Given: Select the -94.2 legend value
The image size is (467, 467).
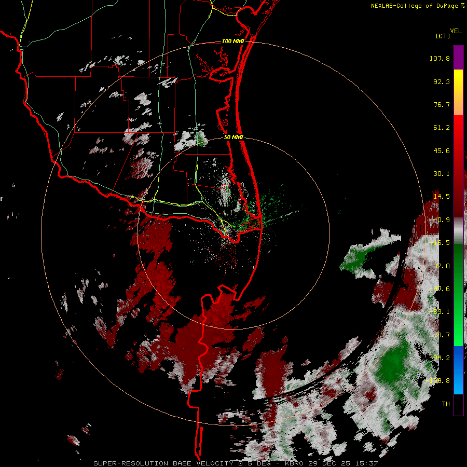Looking at the screenshot, I should pyautogui.click(x=439, y=358).
